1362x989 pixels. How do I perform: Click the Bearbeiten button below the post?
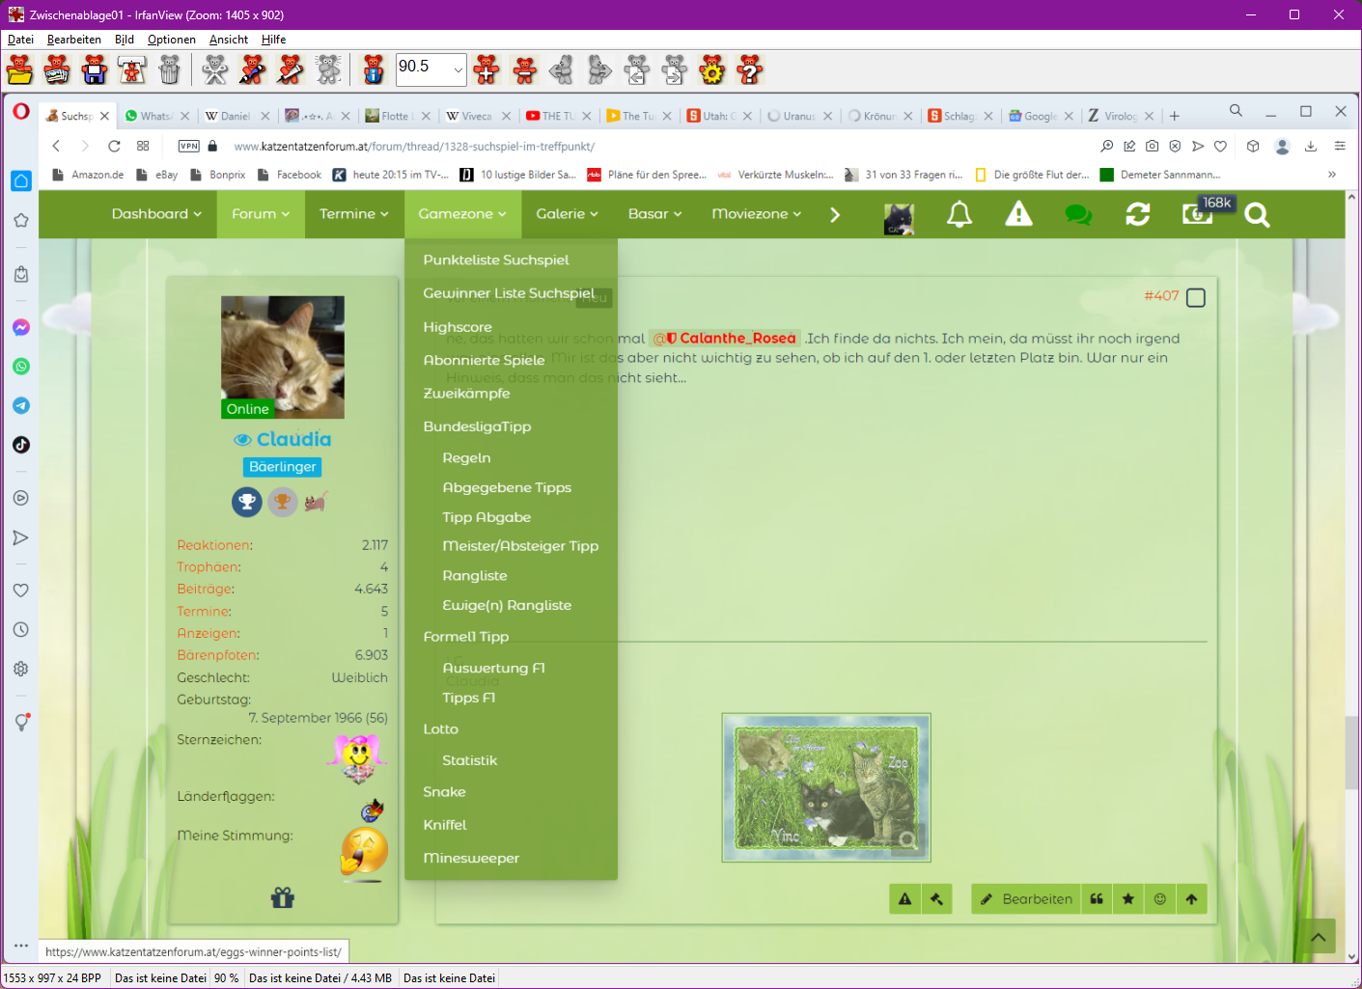point(1026,898)
